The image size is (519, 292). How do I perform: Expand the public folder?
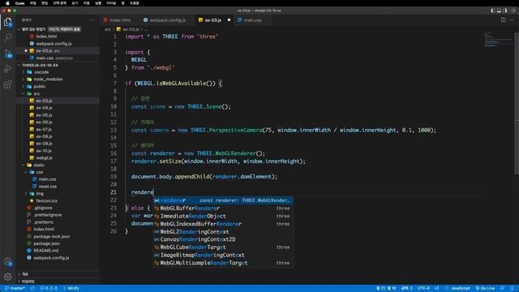[x=23, y=87]
